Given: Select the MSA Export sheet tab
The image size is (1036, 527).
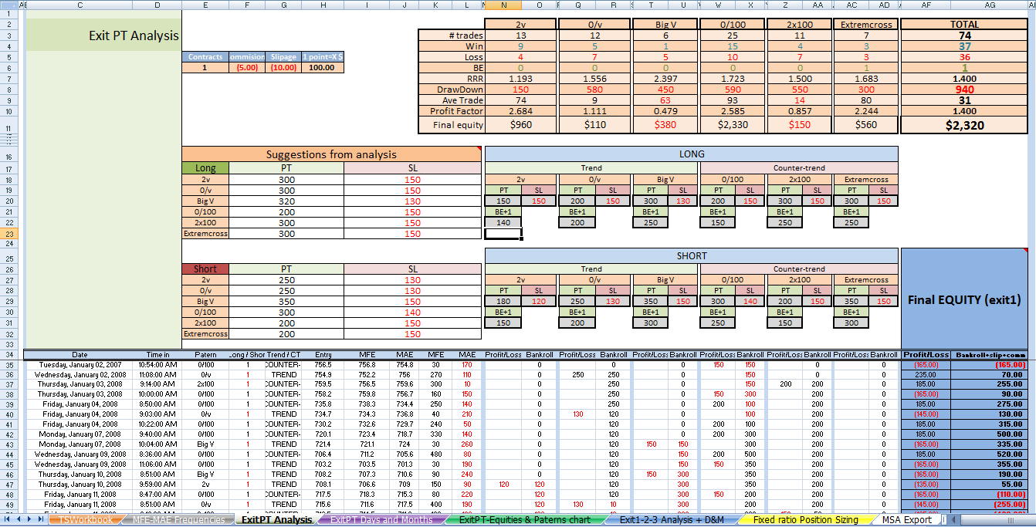Looking at the screenshot, I should pyautogui.click(x=907, y=520).
